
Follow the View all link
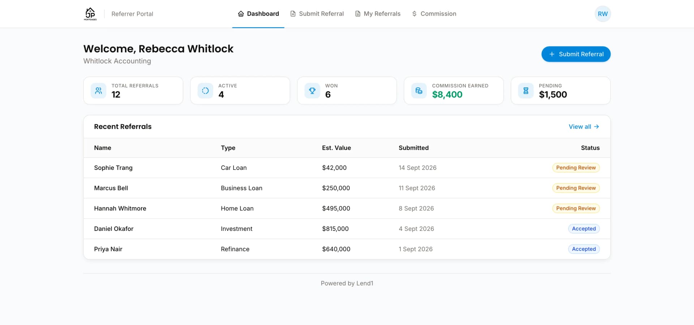(x=584, y=127)
